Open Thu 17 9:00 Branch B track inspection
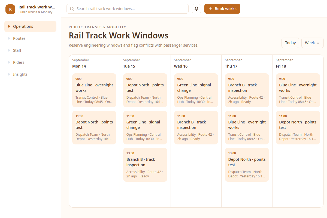The width and height of the screenshot is (327, 218). click(x=247, y=90)
